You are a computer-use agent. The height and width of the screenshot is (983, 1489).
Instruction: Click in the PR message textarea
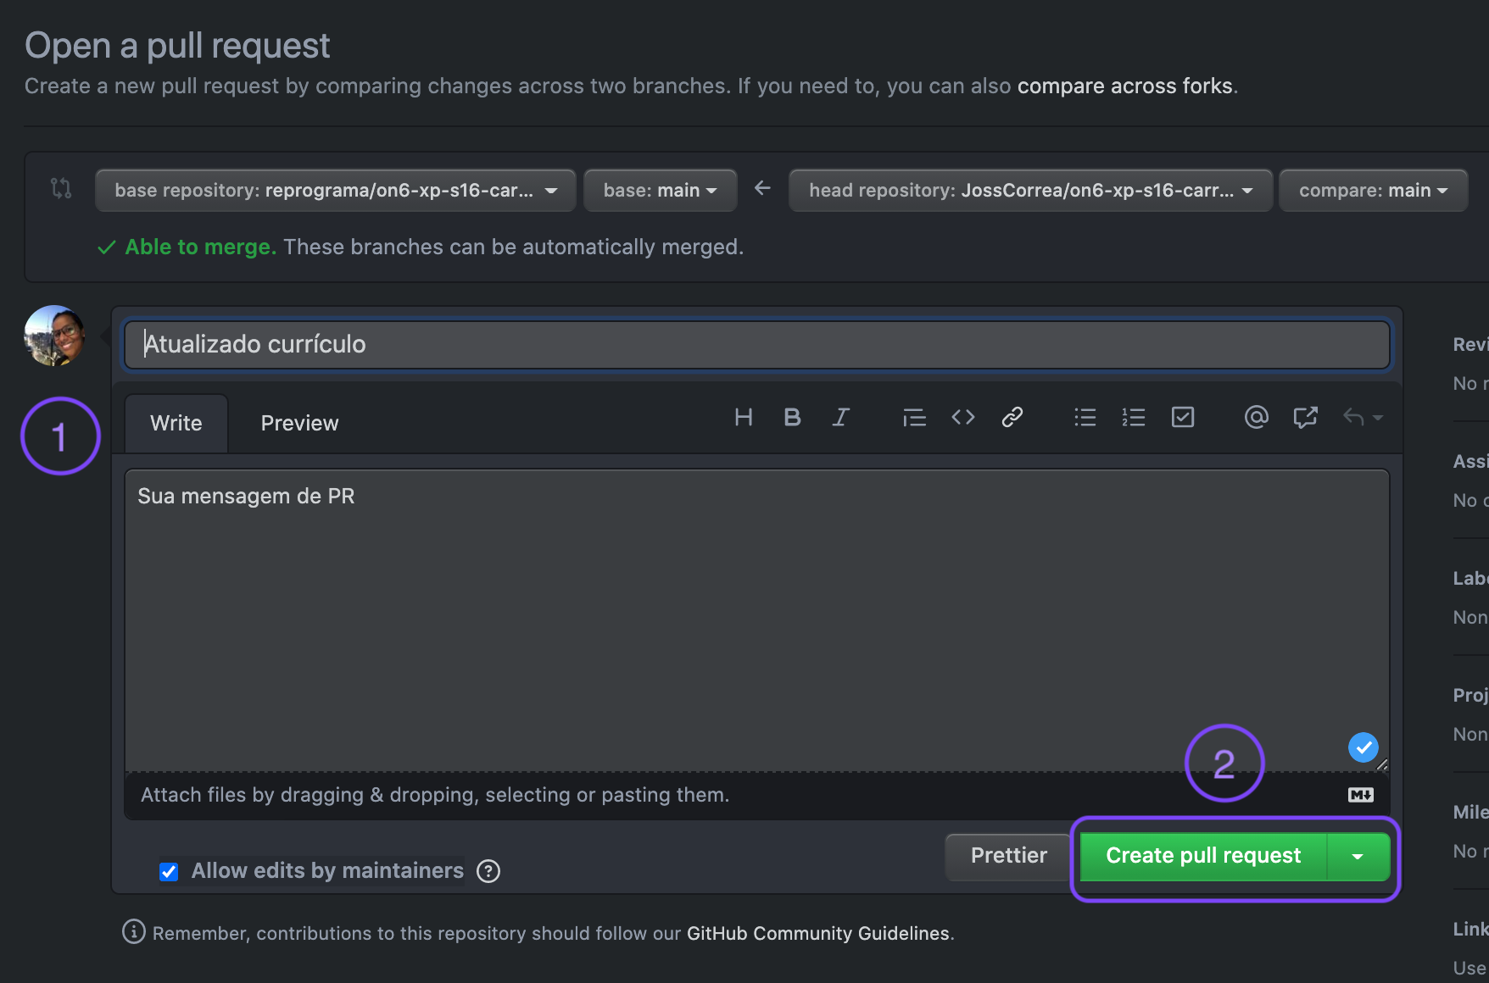click(x=756, y=620)
